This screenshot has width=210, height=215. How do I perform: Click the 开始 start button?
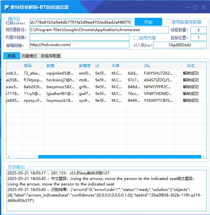coord(148,22)
